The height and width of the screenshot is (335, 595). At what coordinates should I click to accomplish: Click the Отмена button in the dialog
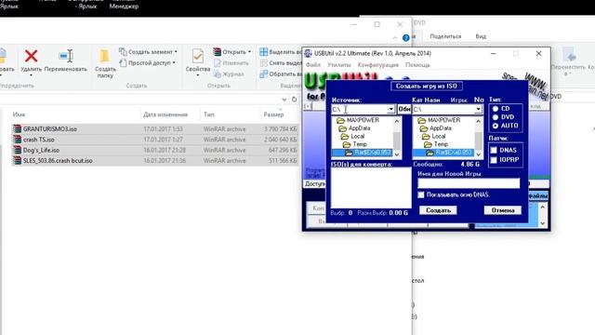(x=503, y=210)
